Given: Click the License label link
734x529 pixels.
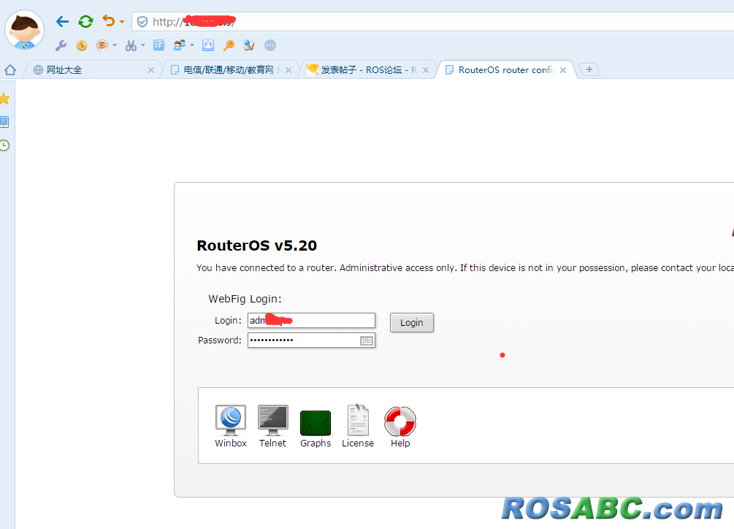Looking at the screenshot, I should click(x=358, y=443).
